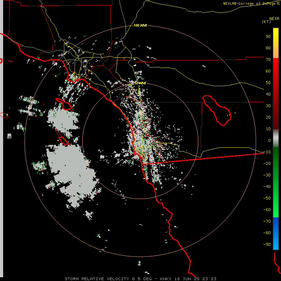
Task: Select the 40 value on the velocity scale
Action: click(268, 94)
